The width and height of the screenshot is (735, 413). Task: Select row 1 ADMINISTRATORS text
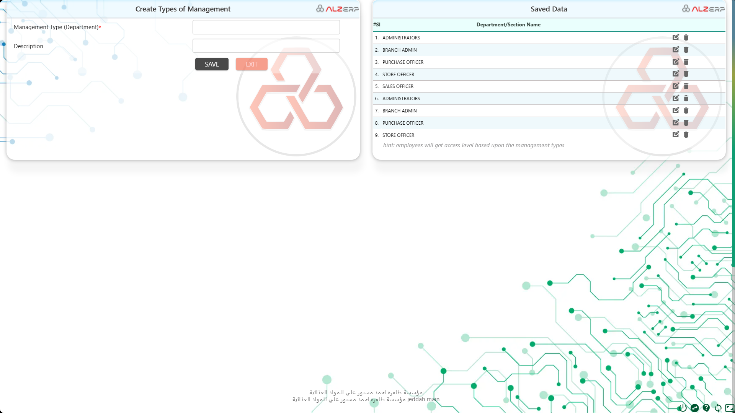[x=401, y=37]
